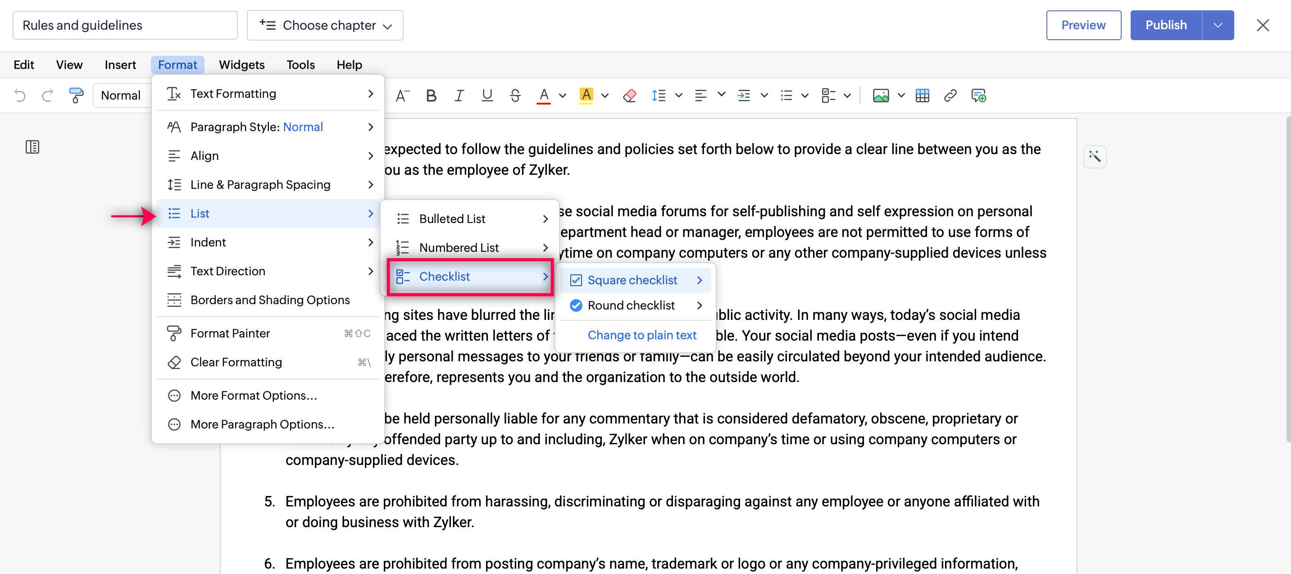Screen dimensions: 1291x574
Task: Open the Choose chapter dropdown
Action: coord(325,25)
